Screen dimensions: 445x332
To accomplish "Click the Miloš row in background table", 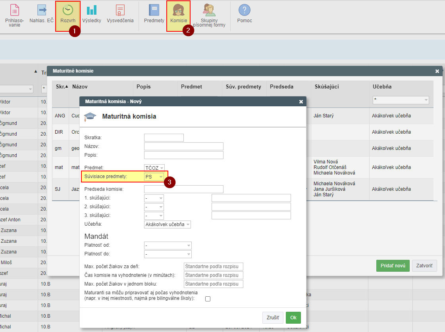I will 19,263.
